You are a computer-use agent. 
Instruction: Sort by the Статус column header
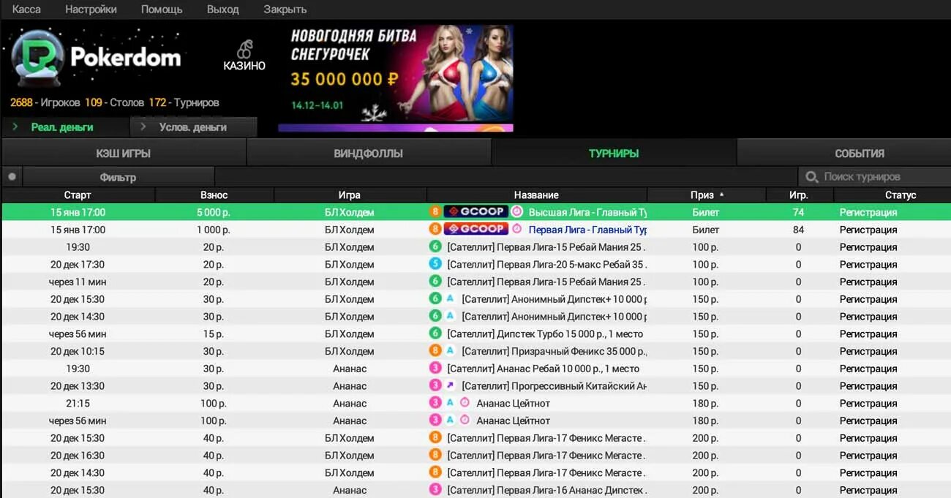point(892,195)
